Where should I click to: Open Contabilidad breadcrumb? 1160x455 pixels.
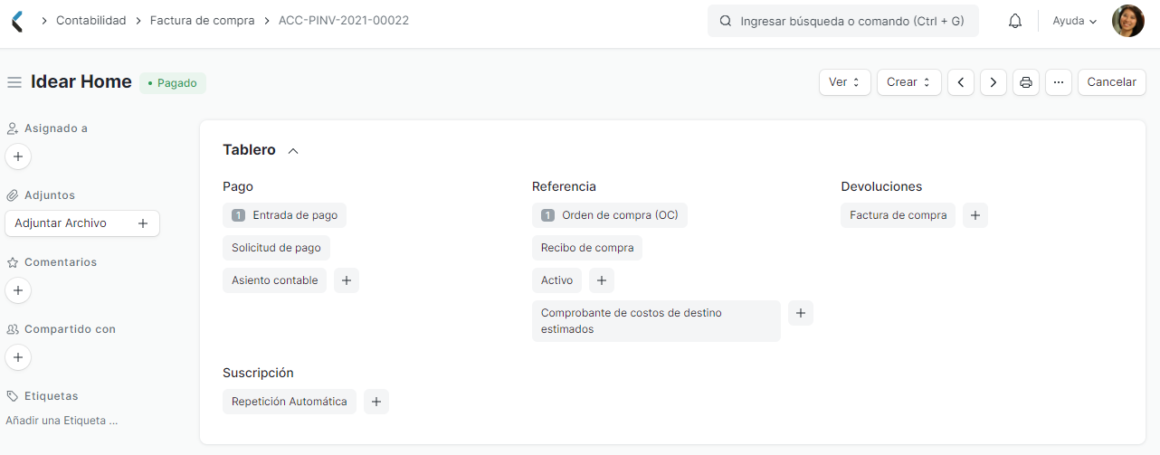pos(91,20)
